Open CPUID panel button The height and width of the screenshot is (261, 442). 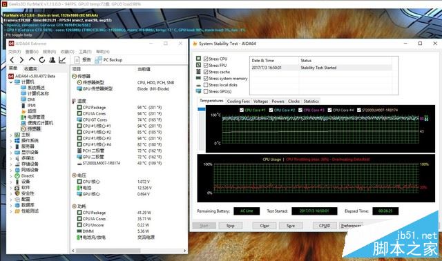point(325,226)
